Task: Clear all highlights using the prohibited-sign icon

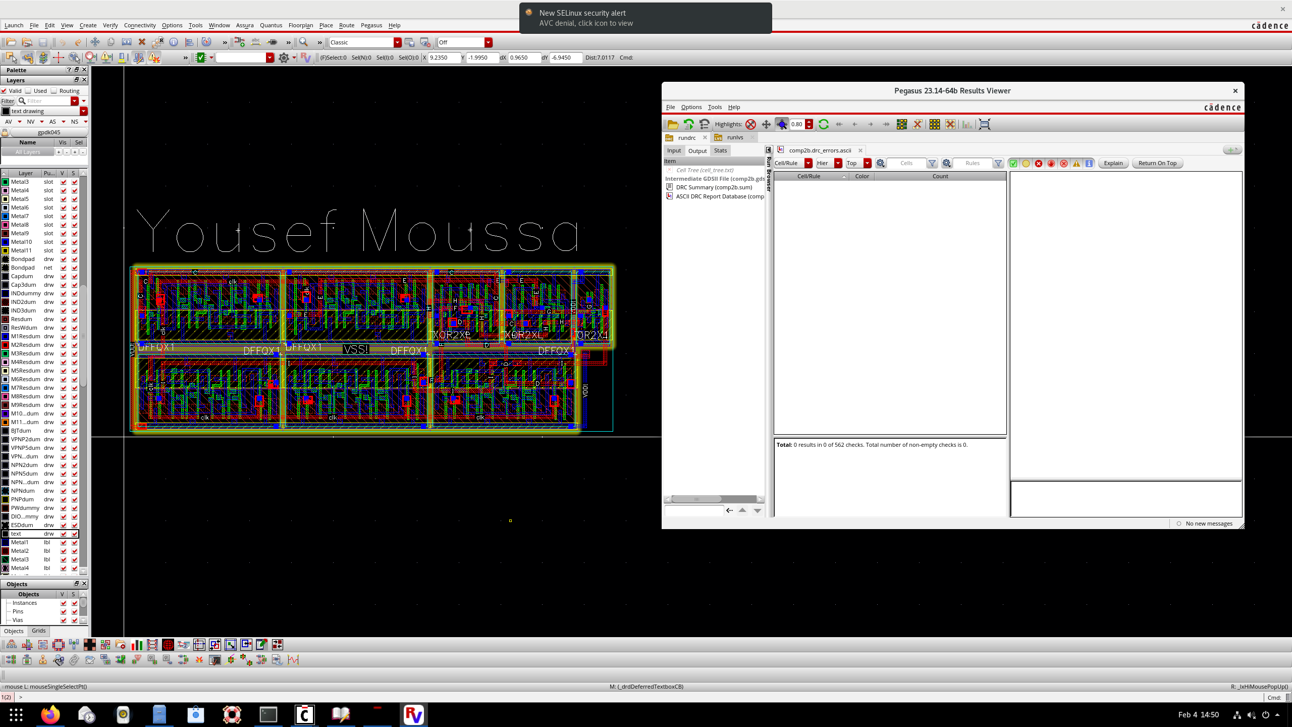Action: [751, 124]
